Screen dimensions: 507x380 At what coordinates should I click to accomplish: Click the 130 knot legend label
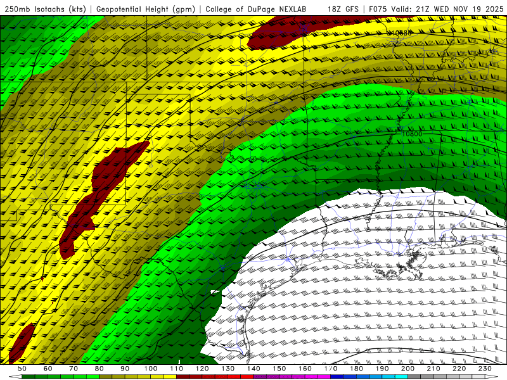[228, 369]
